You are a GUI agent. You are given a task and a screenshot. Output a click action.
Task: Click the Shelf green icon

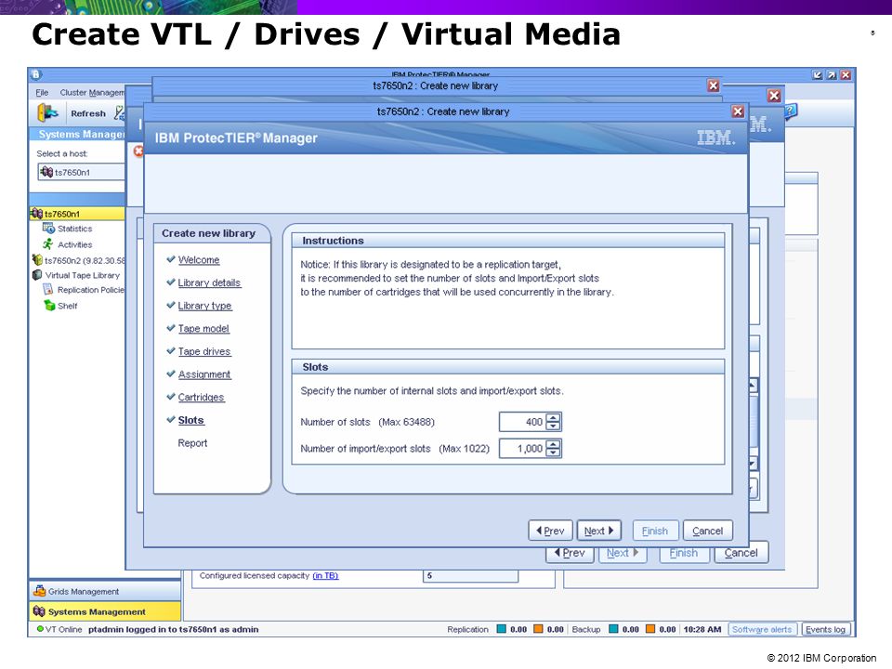pos(49,306)
